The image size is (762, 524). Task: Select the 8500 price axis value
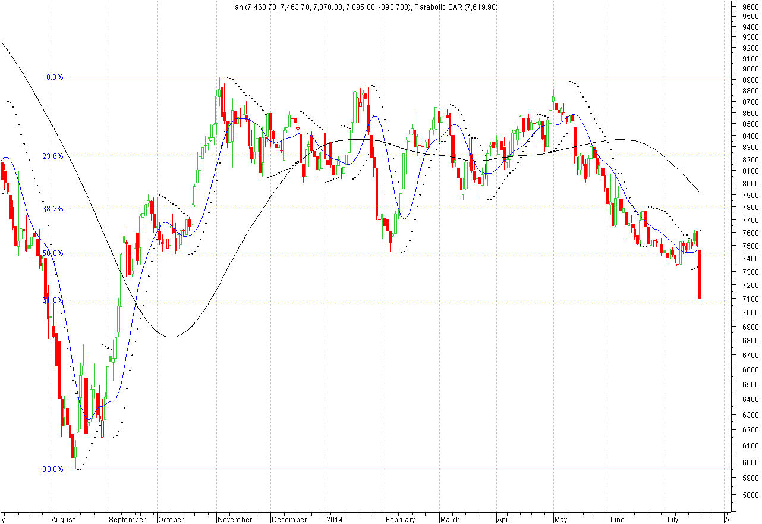click(x=750, y=124)
